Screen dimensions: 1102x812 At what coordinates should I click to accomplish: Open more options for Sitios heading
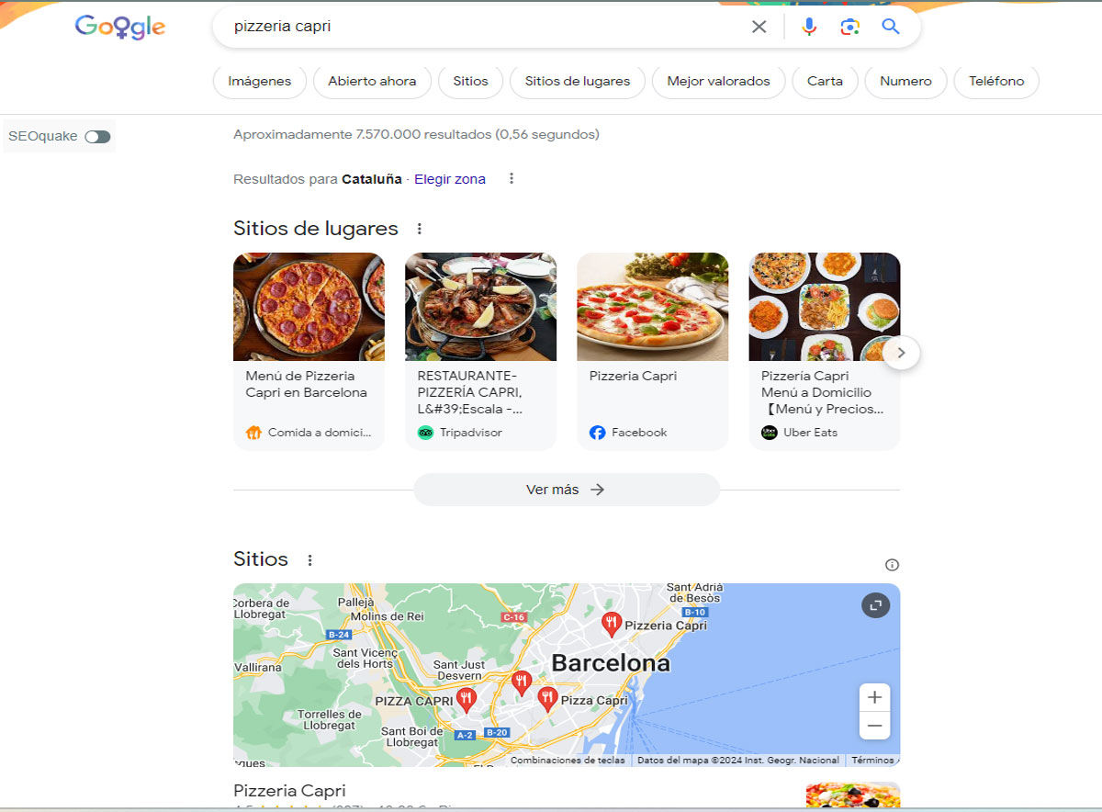point(310,559)
